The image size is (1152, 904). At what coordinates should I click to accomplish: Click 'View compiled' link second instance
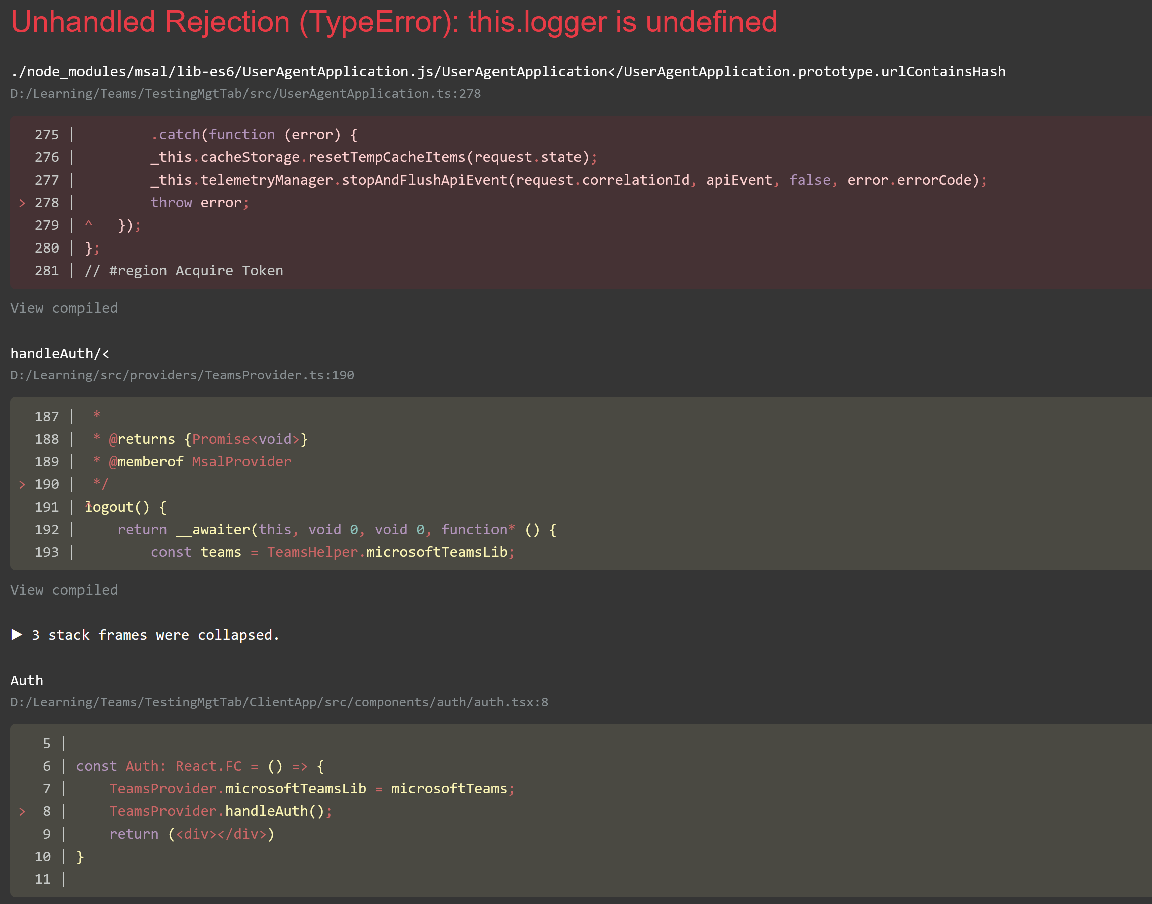point(63,589)
